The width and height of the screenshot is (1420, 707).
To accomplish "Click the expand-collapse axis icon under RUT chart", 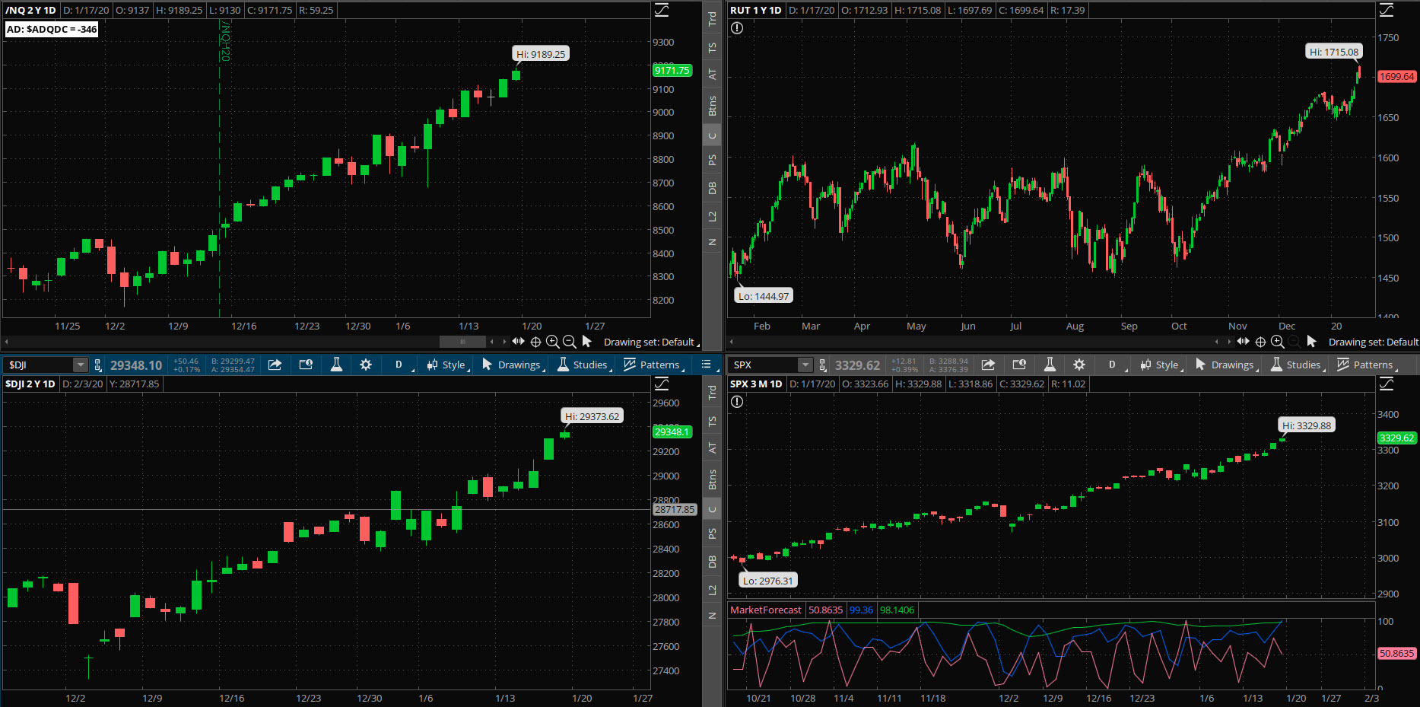I will point(1243,342).
